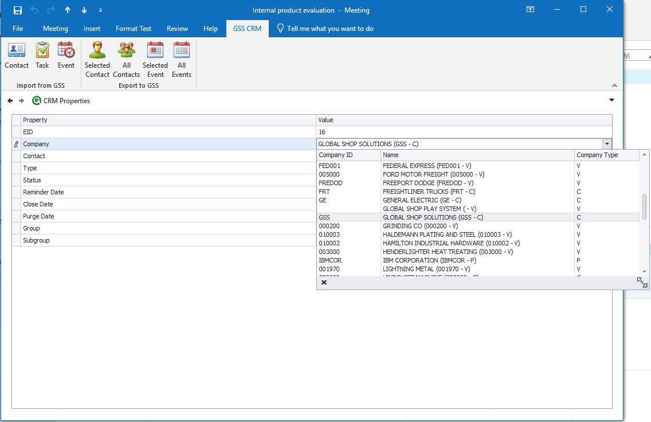Screen dimensions: 651x422
Task: Click the Value column header
Action: coord(464,120)
